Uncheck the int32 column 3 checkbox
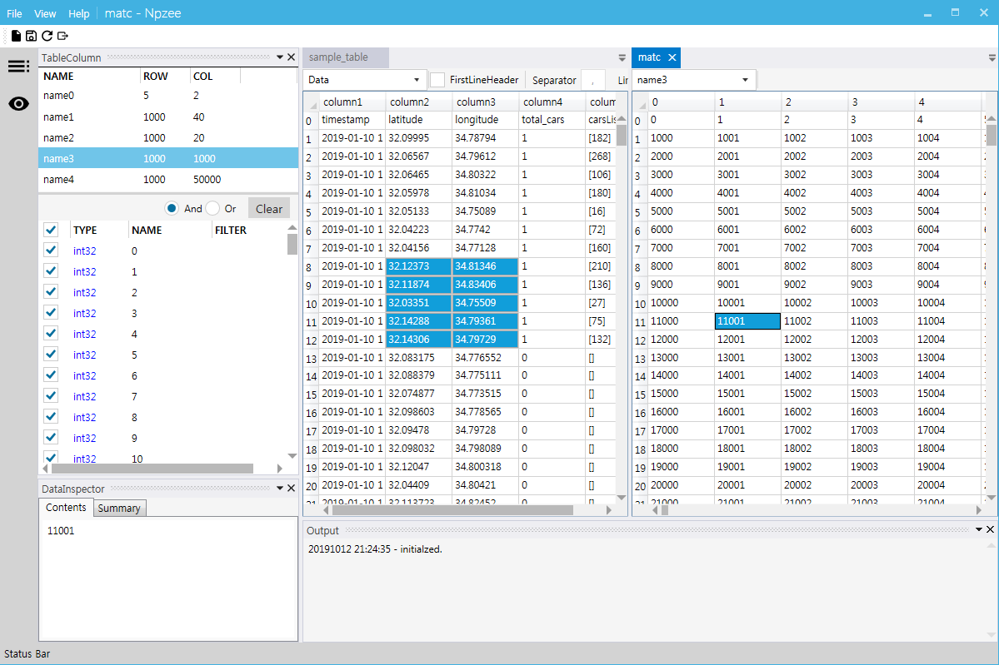 pyautogui.click(x=51, y=312)
